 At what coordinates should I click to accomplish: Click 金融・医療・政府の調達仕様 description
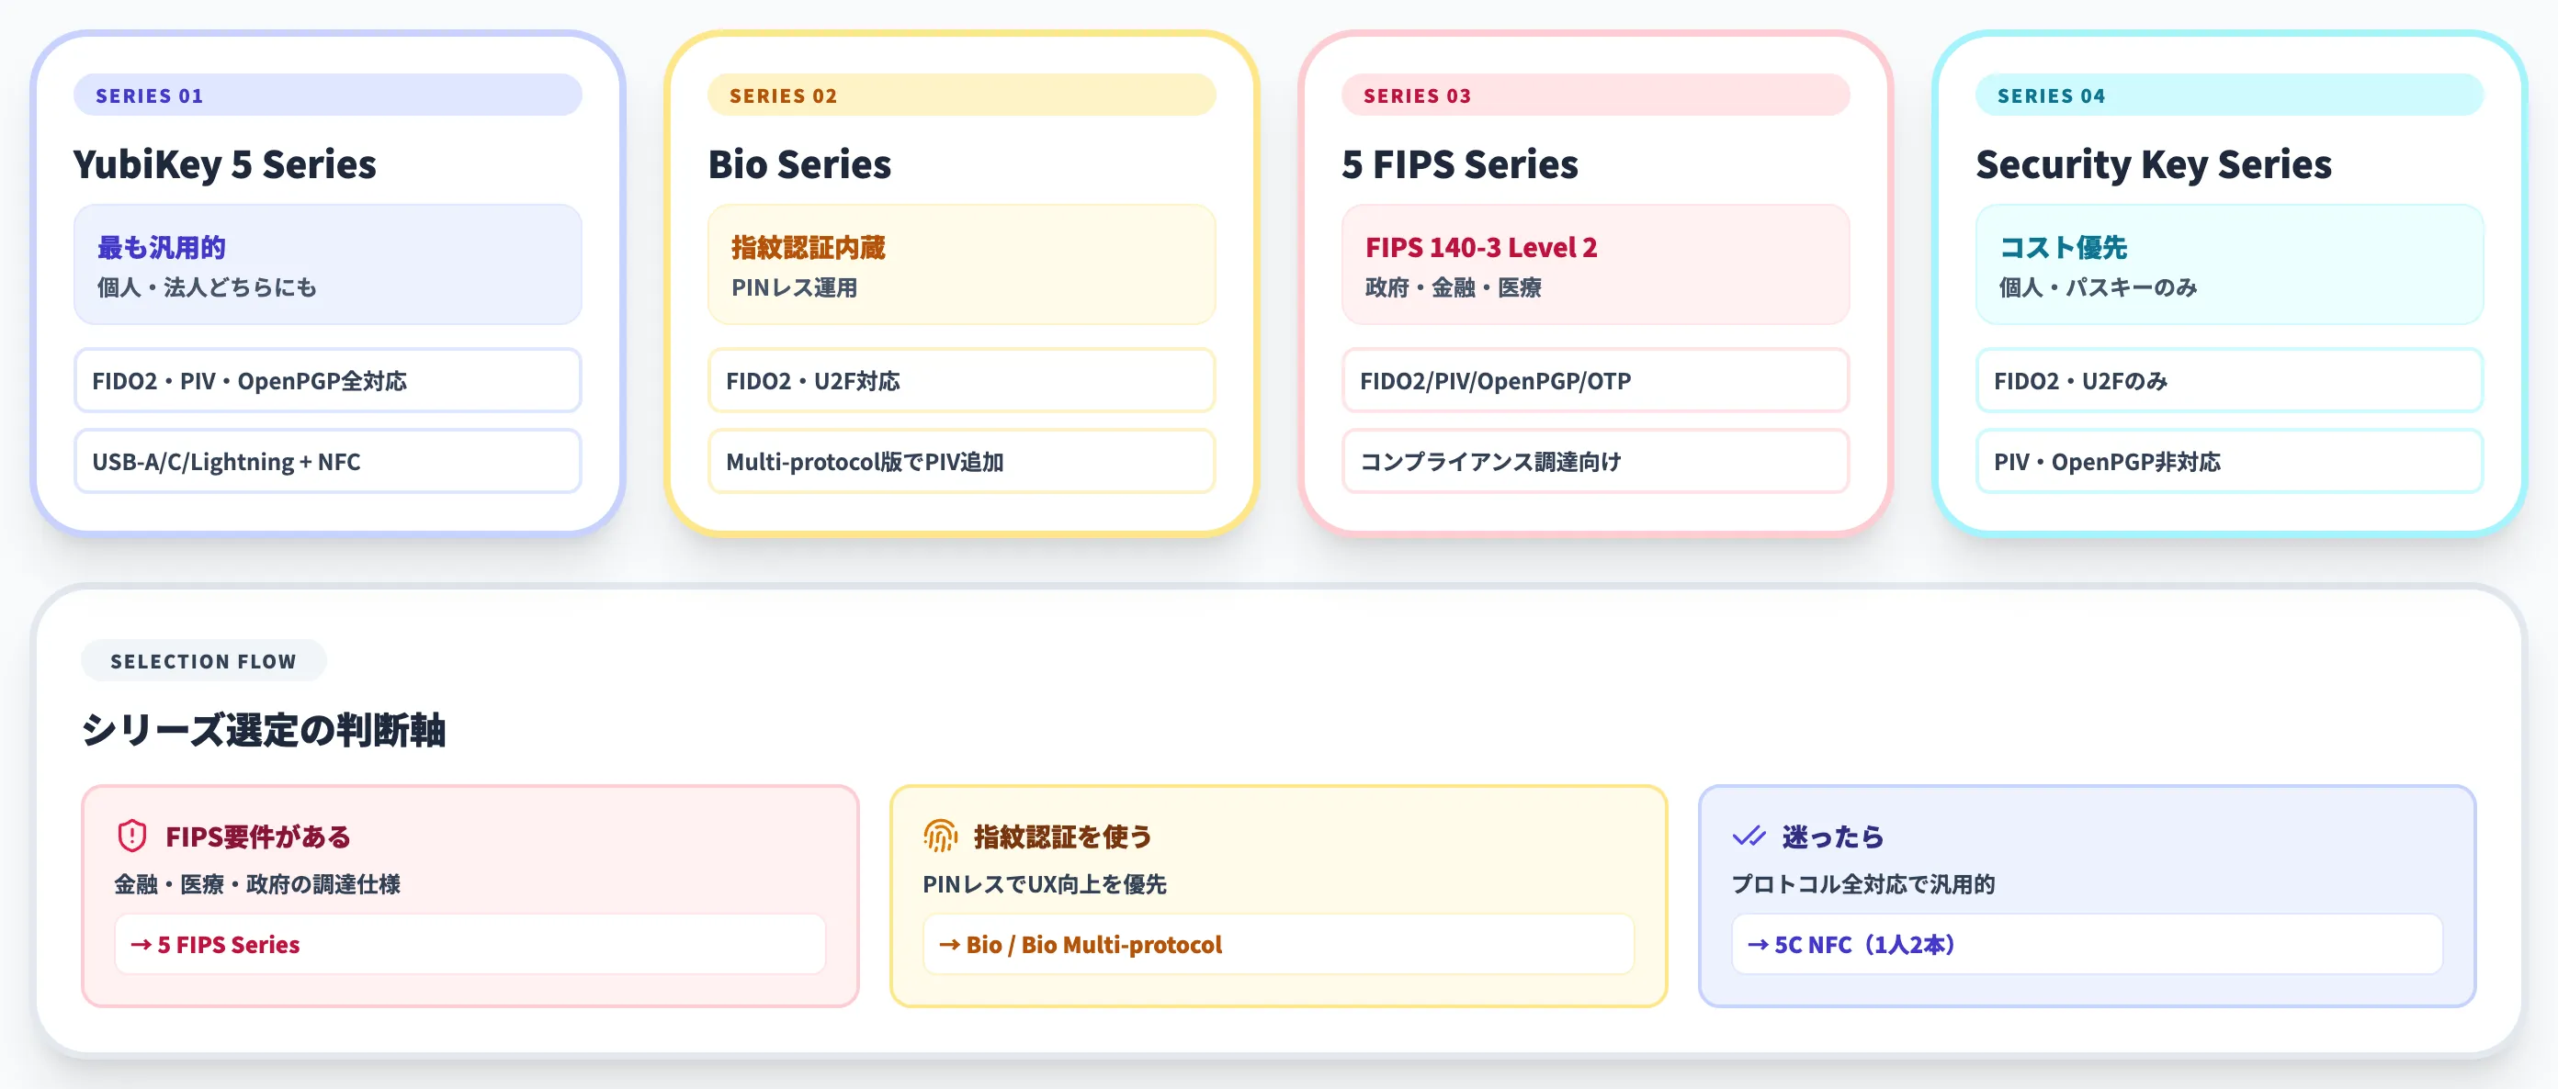click(257, 884)
